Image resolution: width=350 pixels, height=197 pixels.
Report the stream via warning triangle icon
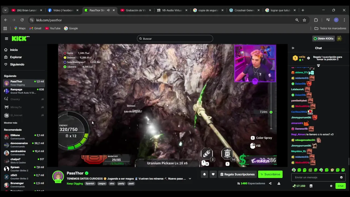click(279, 183)
